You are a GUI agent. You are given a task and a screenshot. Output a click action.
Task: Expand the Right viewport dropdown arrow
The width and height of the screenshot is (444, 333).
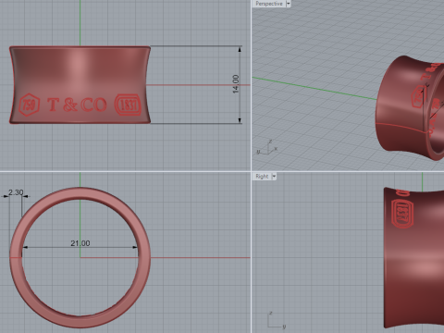pyautogui.click(x=274, y=177)
